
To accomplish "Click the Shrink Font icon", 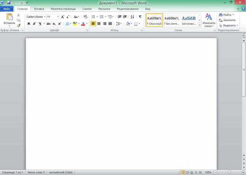I will click(x=68, y=17).
